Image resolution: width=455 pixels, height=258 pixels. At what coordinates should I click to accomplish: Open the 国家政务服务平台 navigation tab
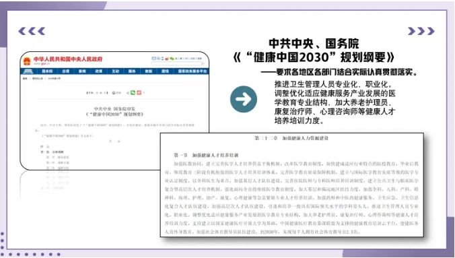(193, 71)
